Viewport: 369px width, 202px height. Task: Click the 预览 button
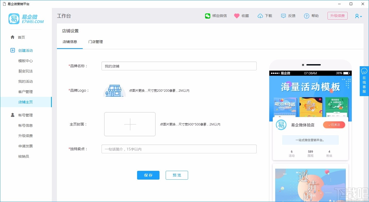tap(177, 175)
